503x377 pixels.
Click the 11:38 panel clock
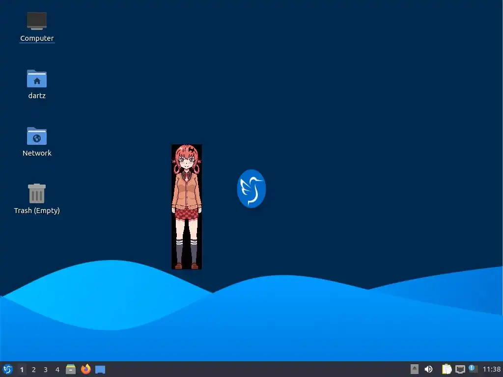[491, 369]
